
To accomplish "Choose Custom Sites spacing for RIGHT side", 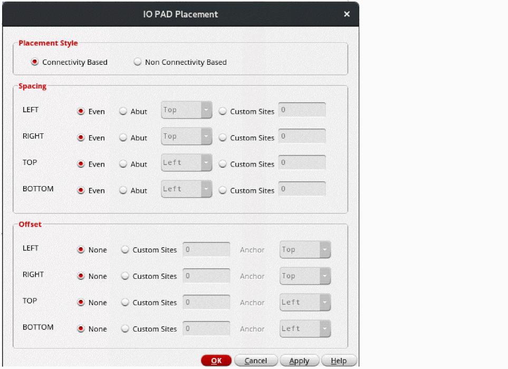I will pyautogui.click(x=222, y=138).
